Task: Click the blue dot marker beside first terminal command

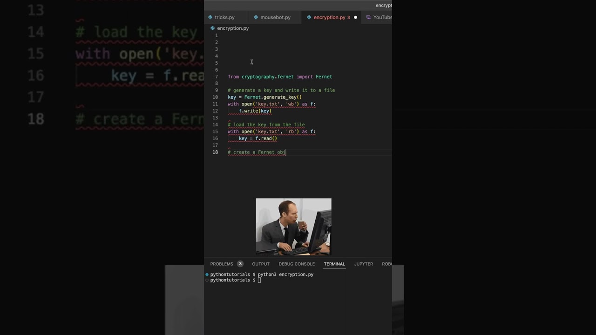Action: coord(207,275)
